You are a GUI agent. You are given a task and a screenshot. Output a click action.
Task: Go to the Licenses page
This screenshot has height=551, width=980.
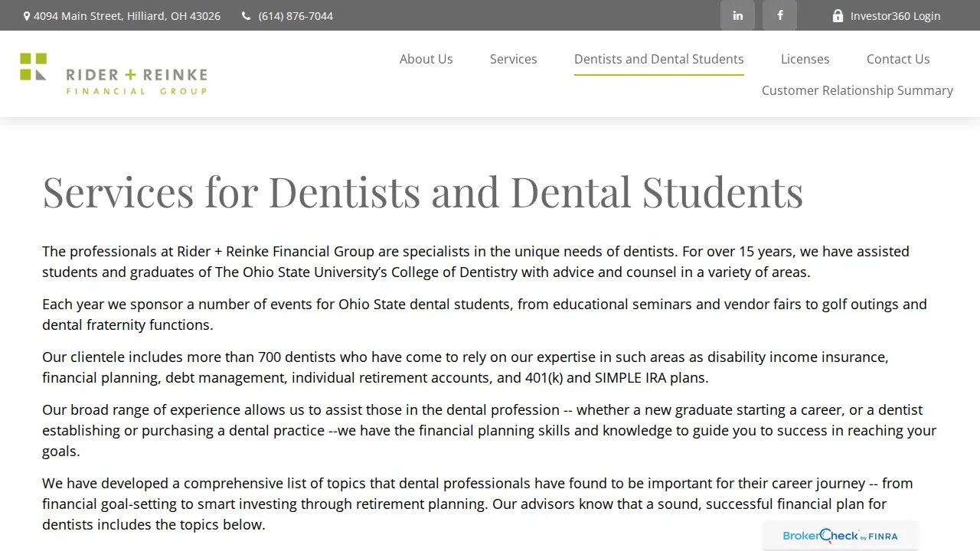805,59
